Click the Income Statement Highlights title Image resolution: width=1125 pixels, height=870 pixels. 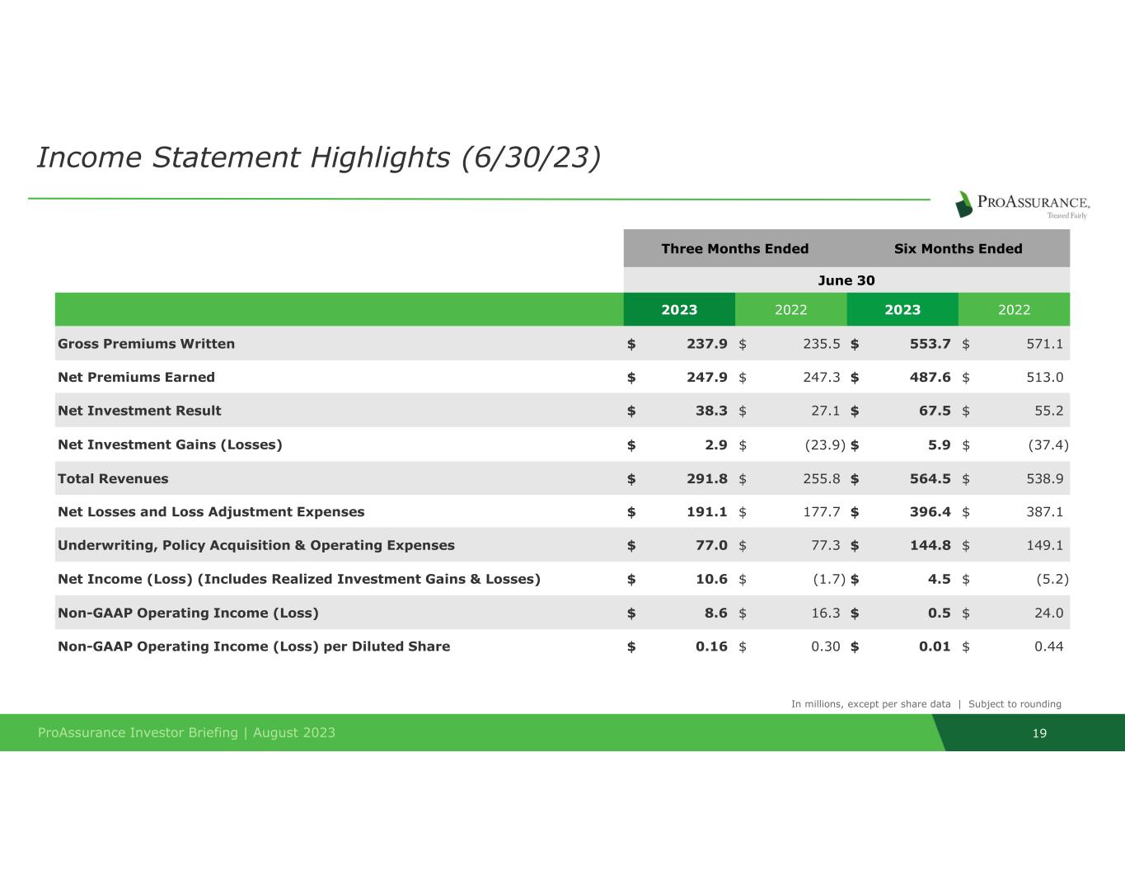click(x=318, y=157)
